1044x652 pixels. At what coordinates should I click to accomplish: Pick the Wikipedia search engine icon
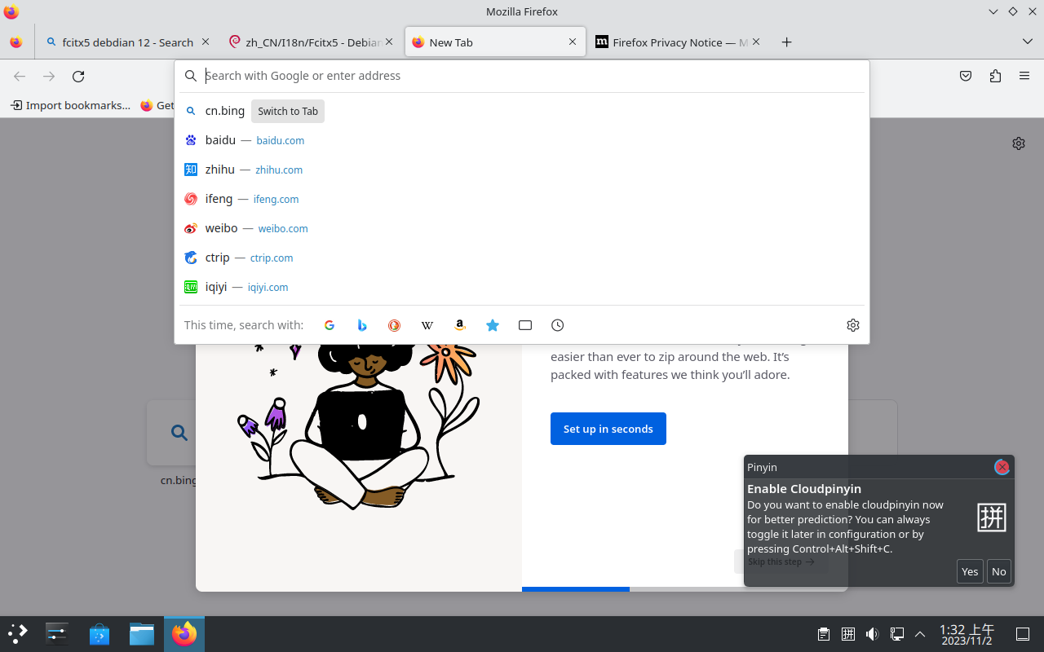point(427,325)
